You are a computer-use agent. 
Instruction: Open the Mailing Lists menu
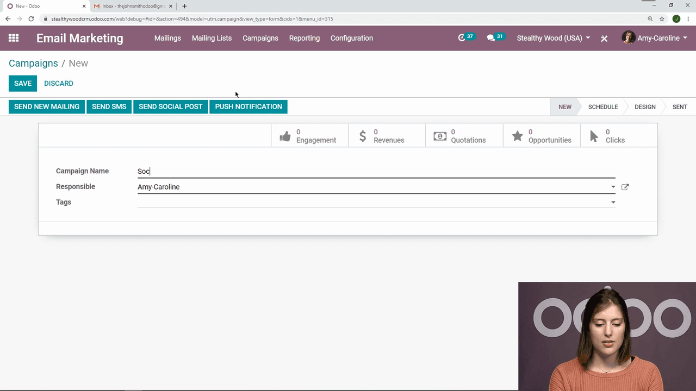(x=212, y=38)
